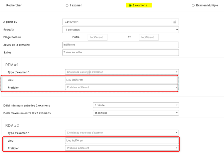Image resolution: width=224 pixels, height=153 pixels.
Task: Click the "Entre" start time field
Action: [97, 37]
